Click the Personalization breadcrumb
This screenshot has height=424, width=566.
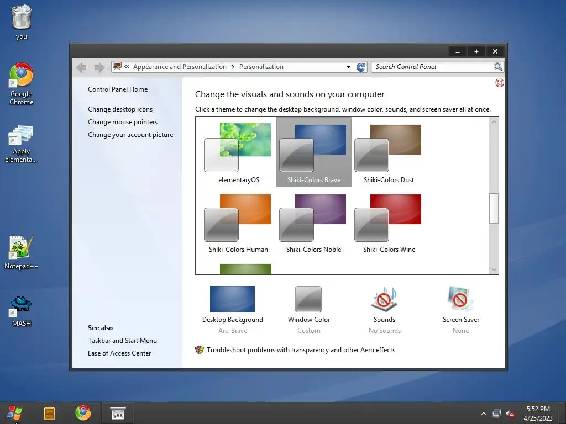click(x=261, y=67)
